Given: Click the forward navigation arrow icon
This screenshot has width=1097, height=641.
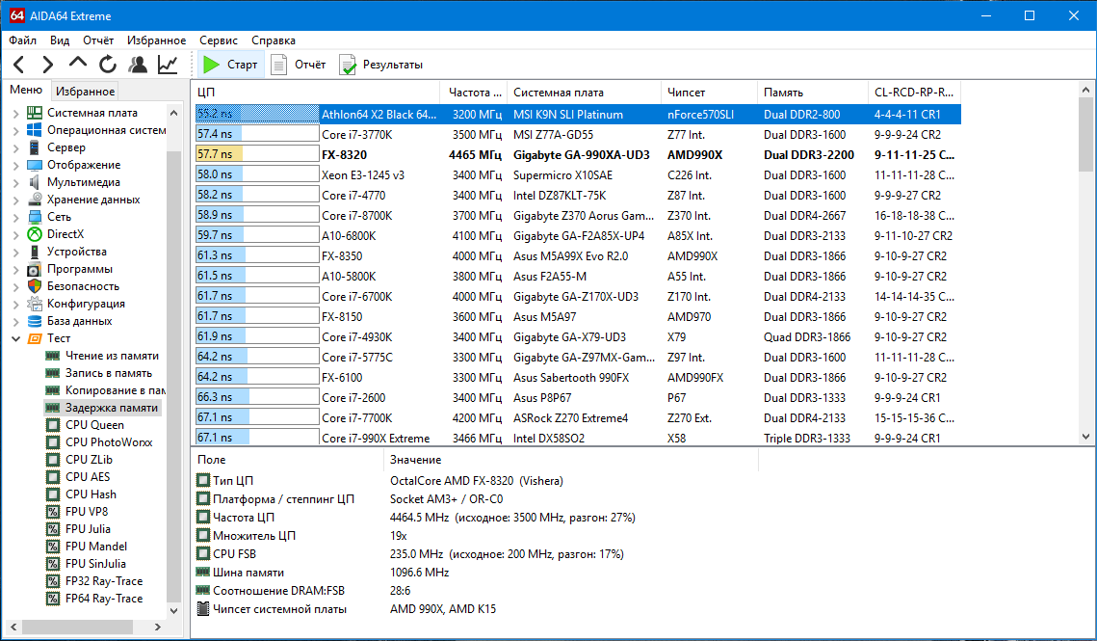Looking at the screenshot, I should click(x=48, y=65).
